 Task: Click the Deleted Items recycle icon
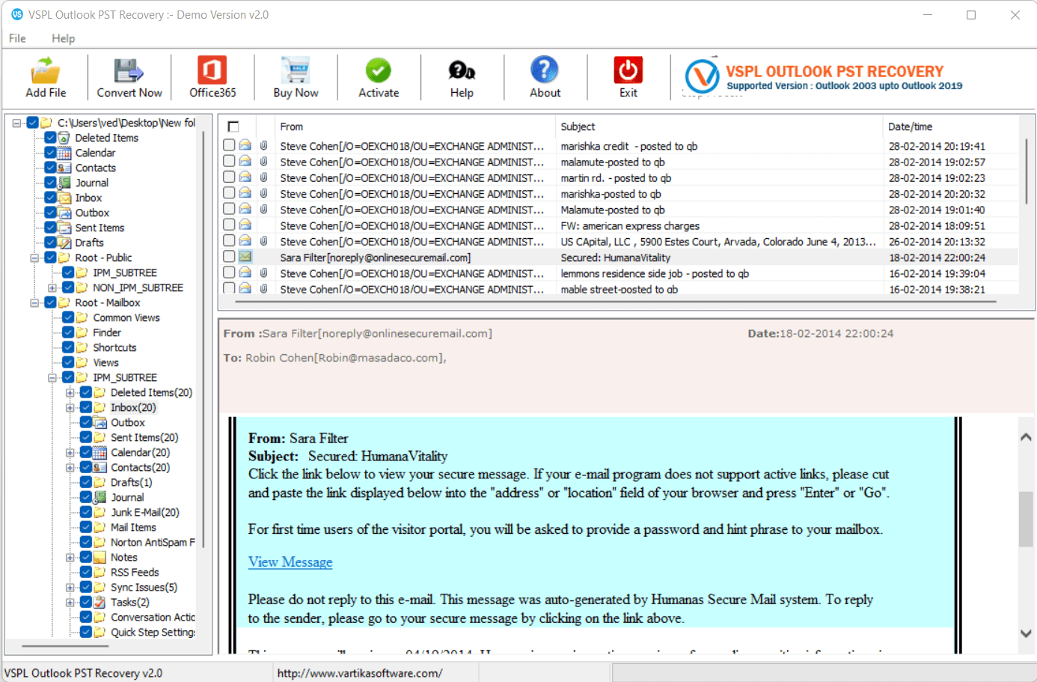click(x=64, y=138)
